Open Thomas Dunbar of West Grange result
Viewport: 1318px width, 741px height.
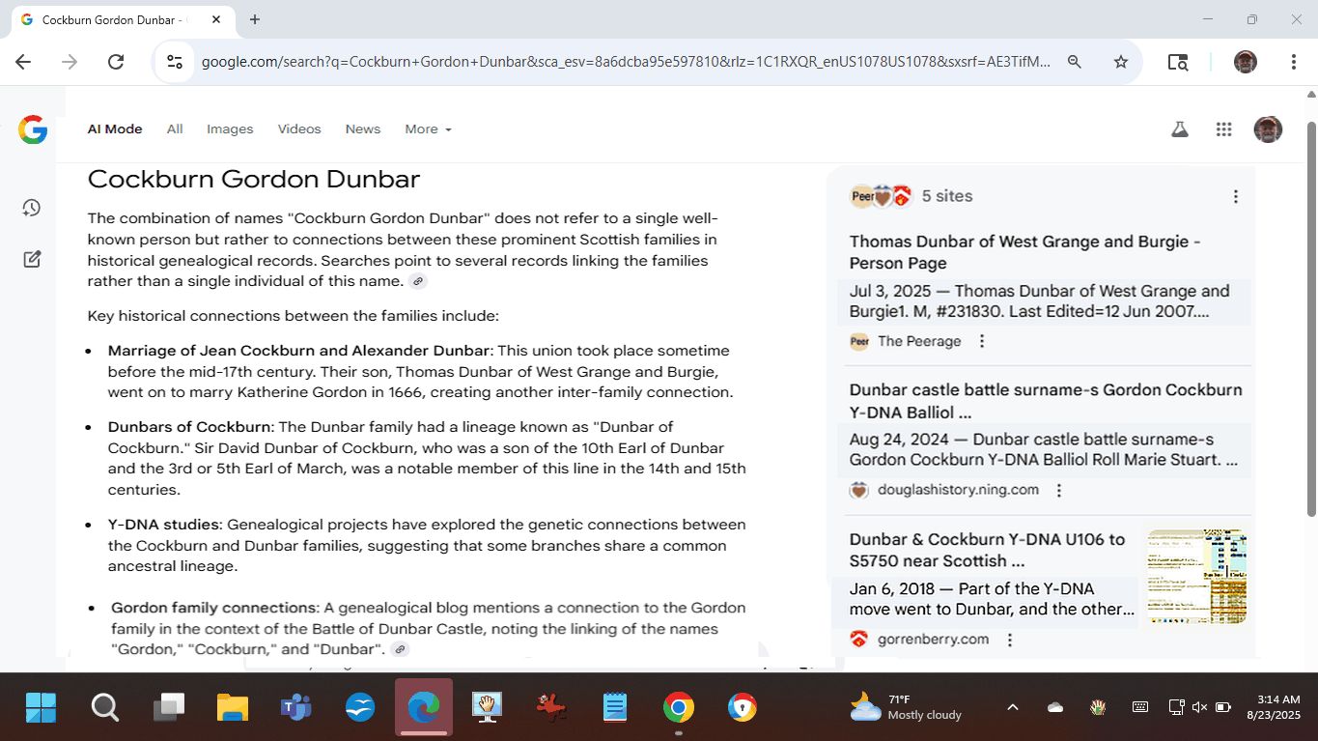[1024, 252]
